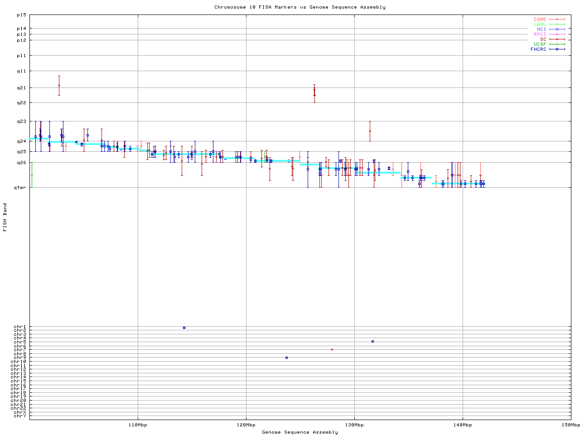Select the UCSF legend entry

pos(540,44)
